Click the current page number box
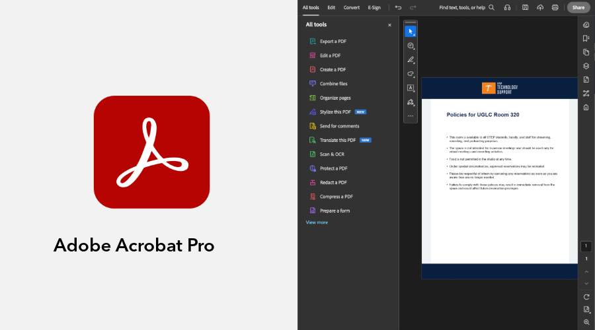This screenshot has height=330, width=595. pyautogui.click(x=586, y=246)
